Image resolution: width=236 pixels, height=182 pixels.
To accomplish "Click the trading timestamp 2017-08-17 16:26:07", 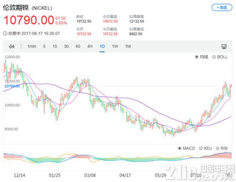I will click(41, 33).
